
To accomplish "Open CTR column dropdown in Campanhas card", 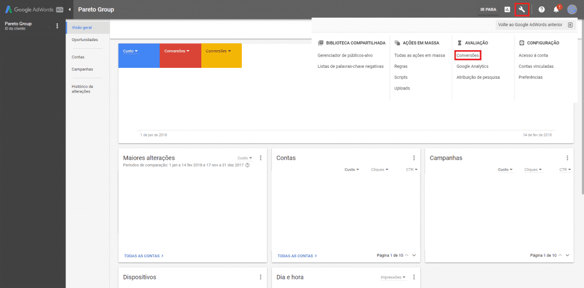I will point(565,169).
